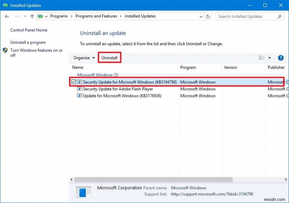Click the search magnifier icon

280,16
